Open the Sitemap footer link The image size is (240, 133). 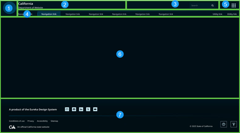pyautogui.click(x=54, y=121)
